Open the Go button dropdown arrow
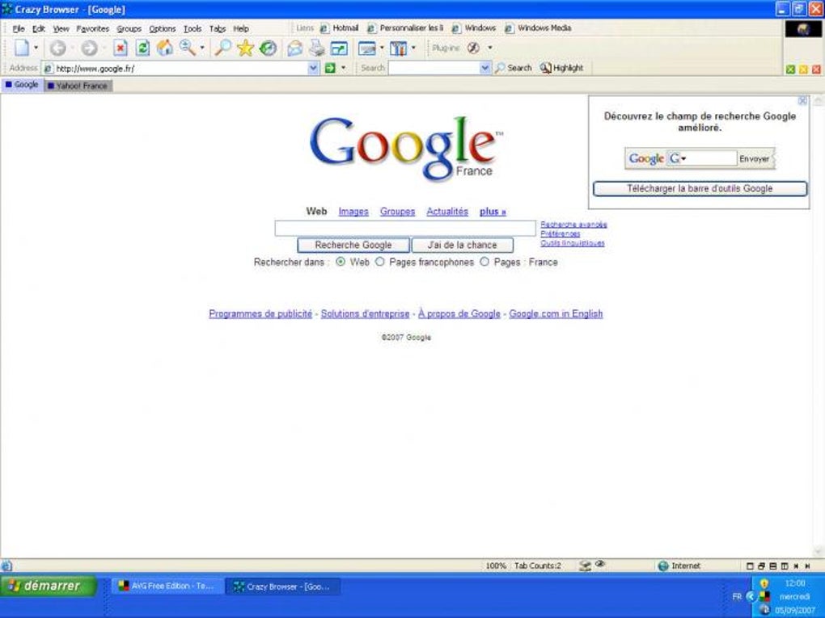Screen dimensions: 825x618 coord(344,68)
